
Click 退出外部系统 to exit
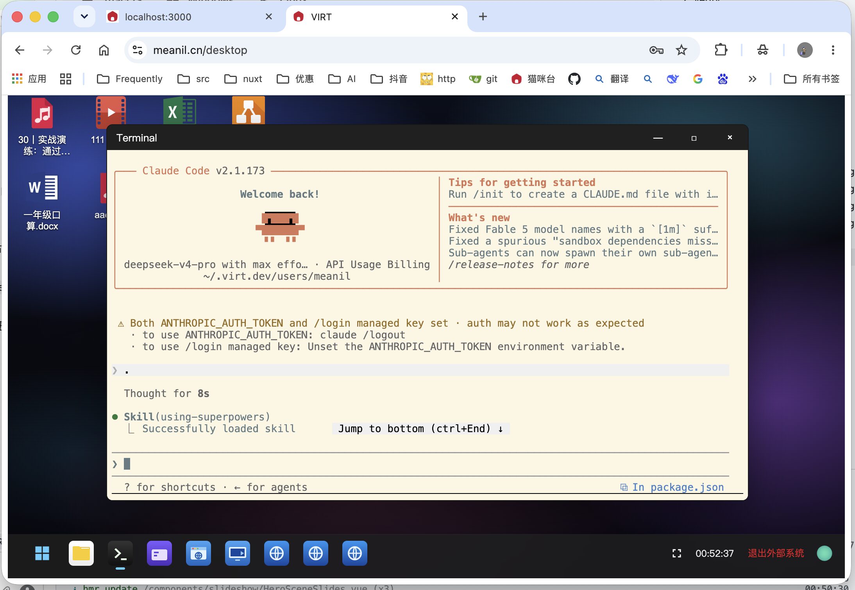click(x=776, y=553)
